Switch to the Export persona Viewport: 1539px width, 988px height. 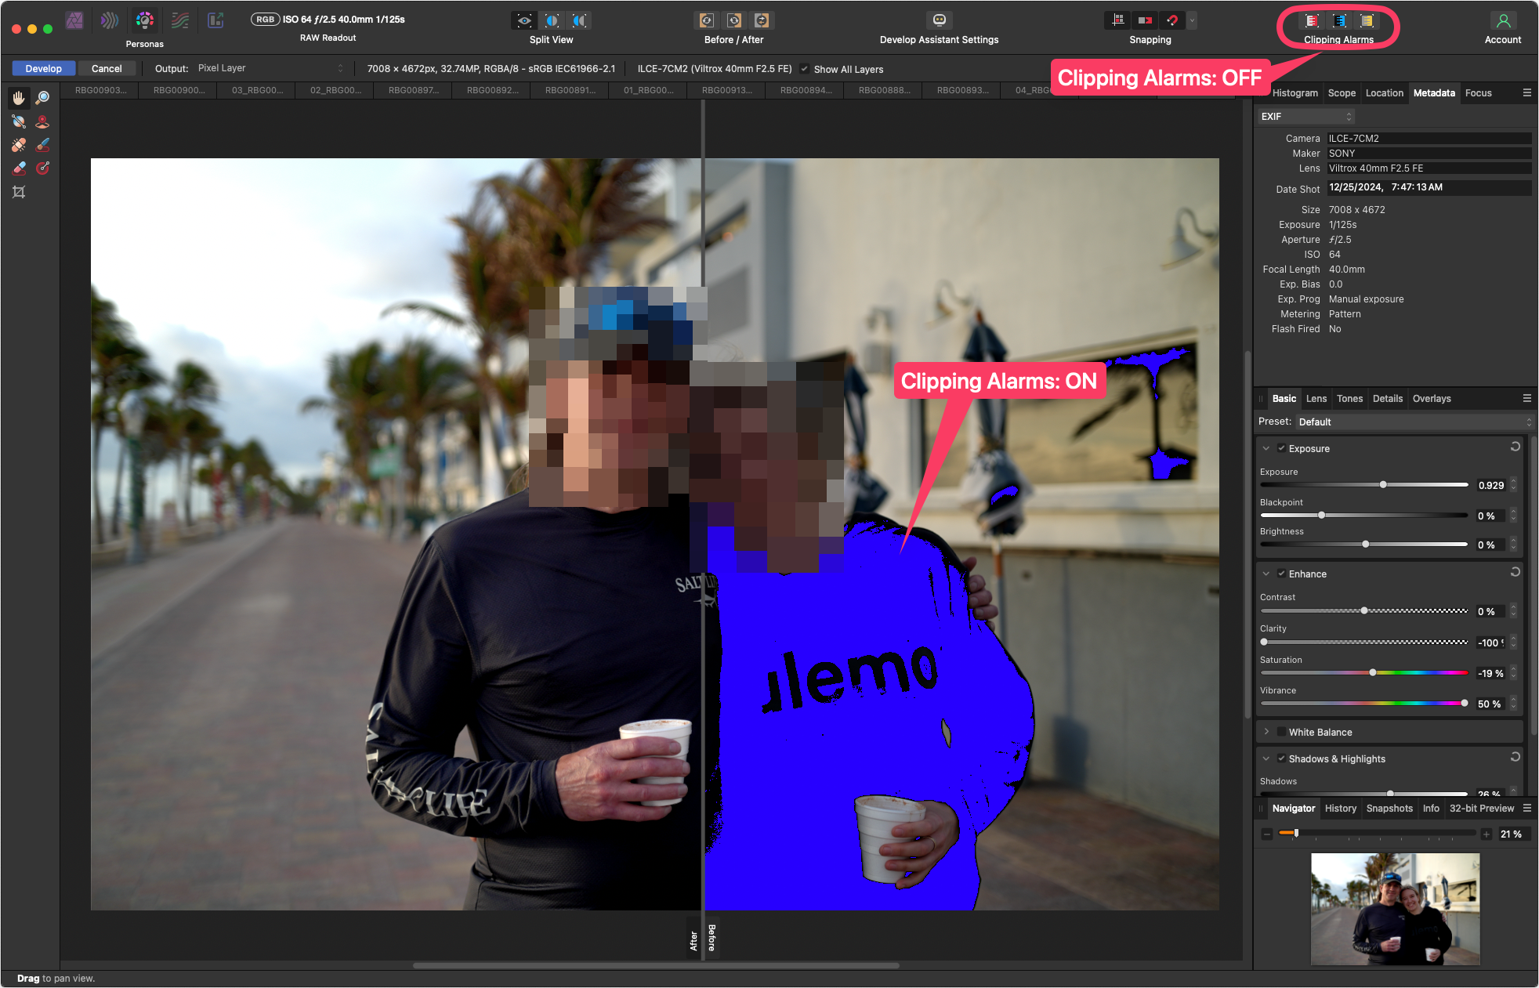coord(215,20)
